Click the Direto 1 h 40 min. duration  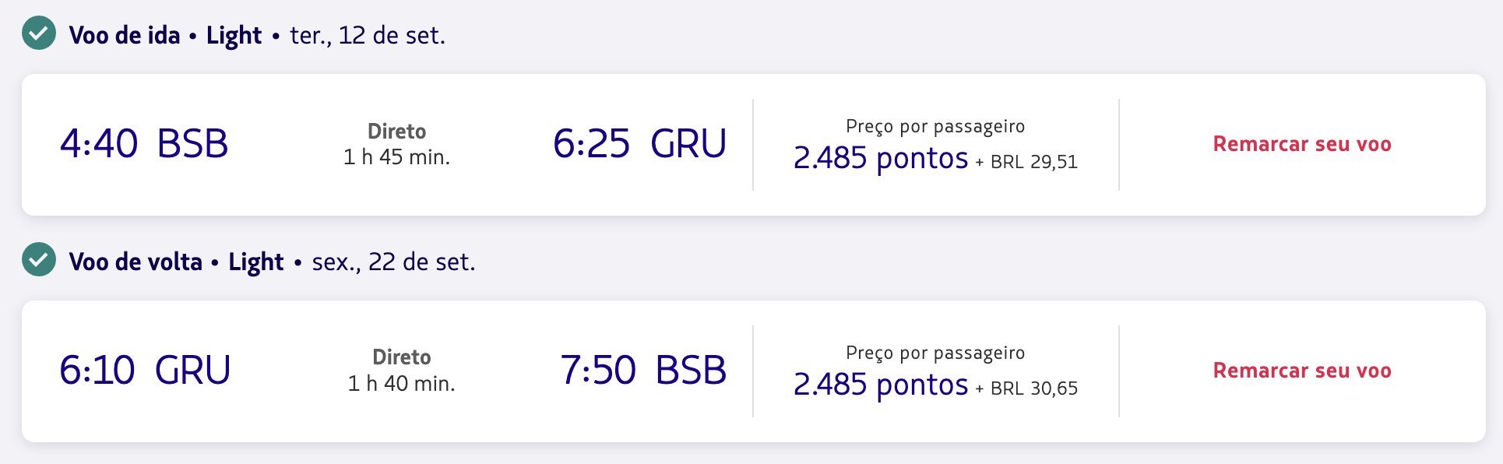point(402,371)
